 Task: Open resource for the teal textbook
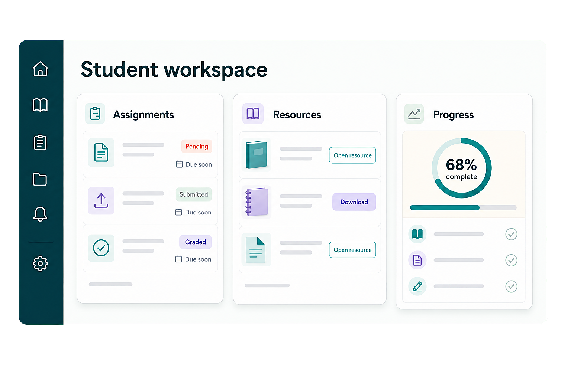(x=352, y=155)
